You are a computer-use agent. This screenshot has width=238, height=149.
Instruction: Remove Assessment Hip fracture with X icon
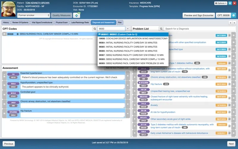(x=128, y=114)
